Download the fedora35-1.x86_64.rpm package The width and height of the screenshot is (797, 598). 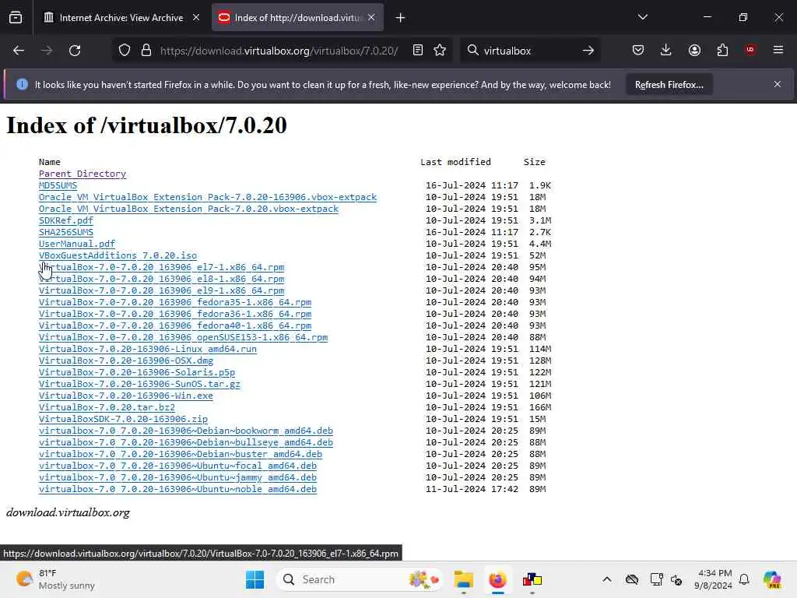tap(175, 303)
